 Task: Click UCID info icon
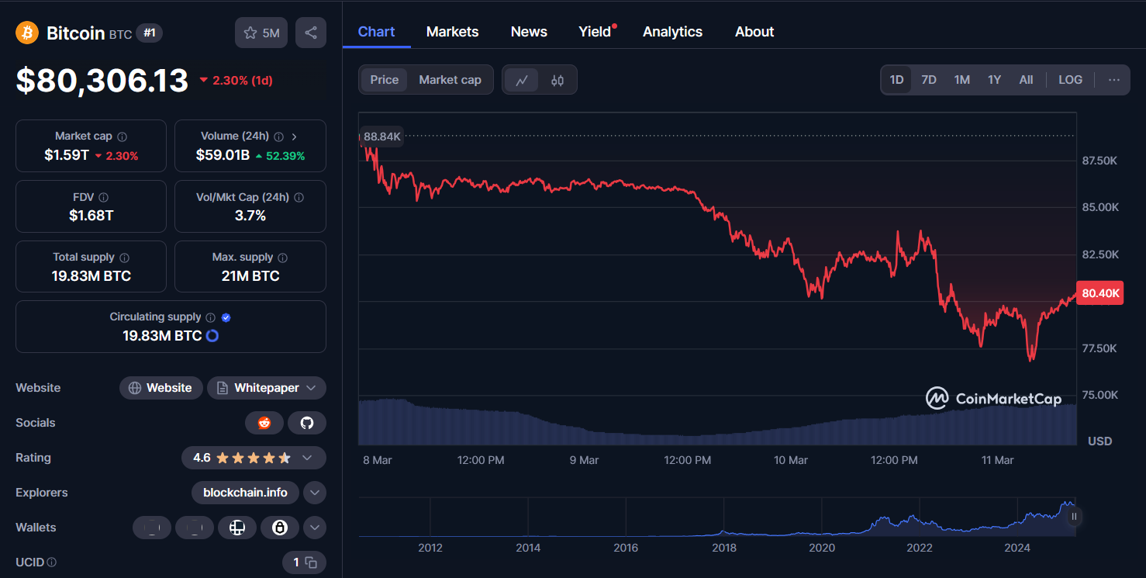(x=52, y=562)
